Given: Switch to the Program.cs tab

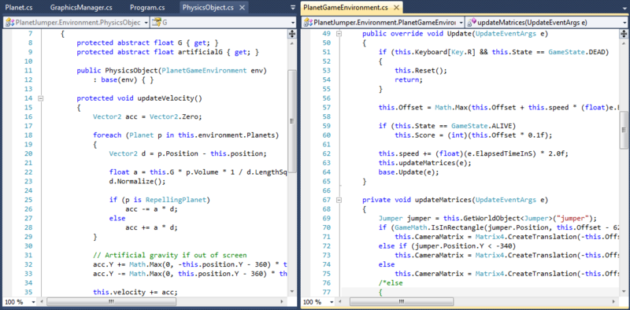Looking at the screenshot, I should (x=147, y=7).
